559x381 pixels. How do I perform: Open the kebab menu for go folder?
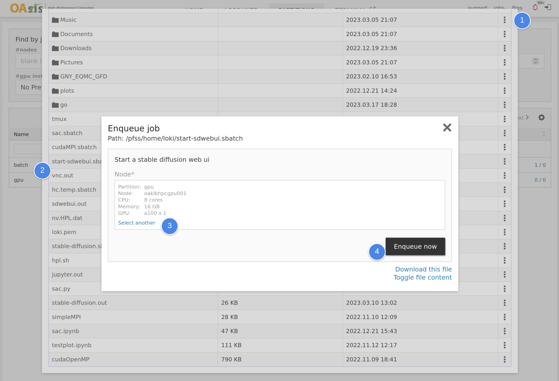(504, 105)
